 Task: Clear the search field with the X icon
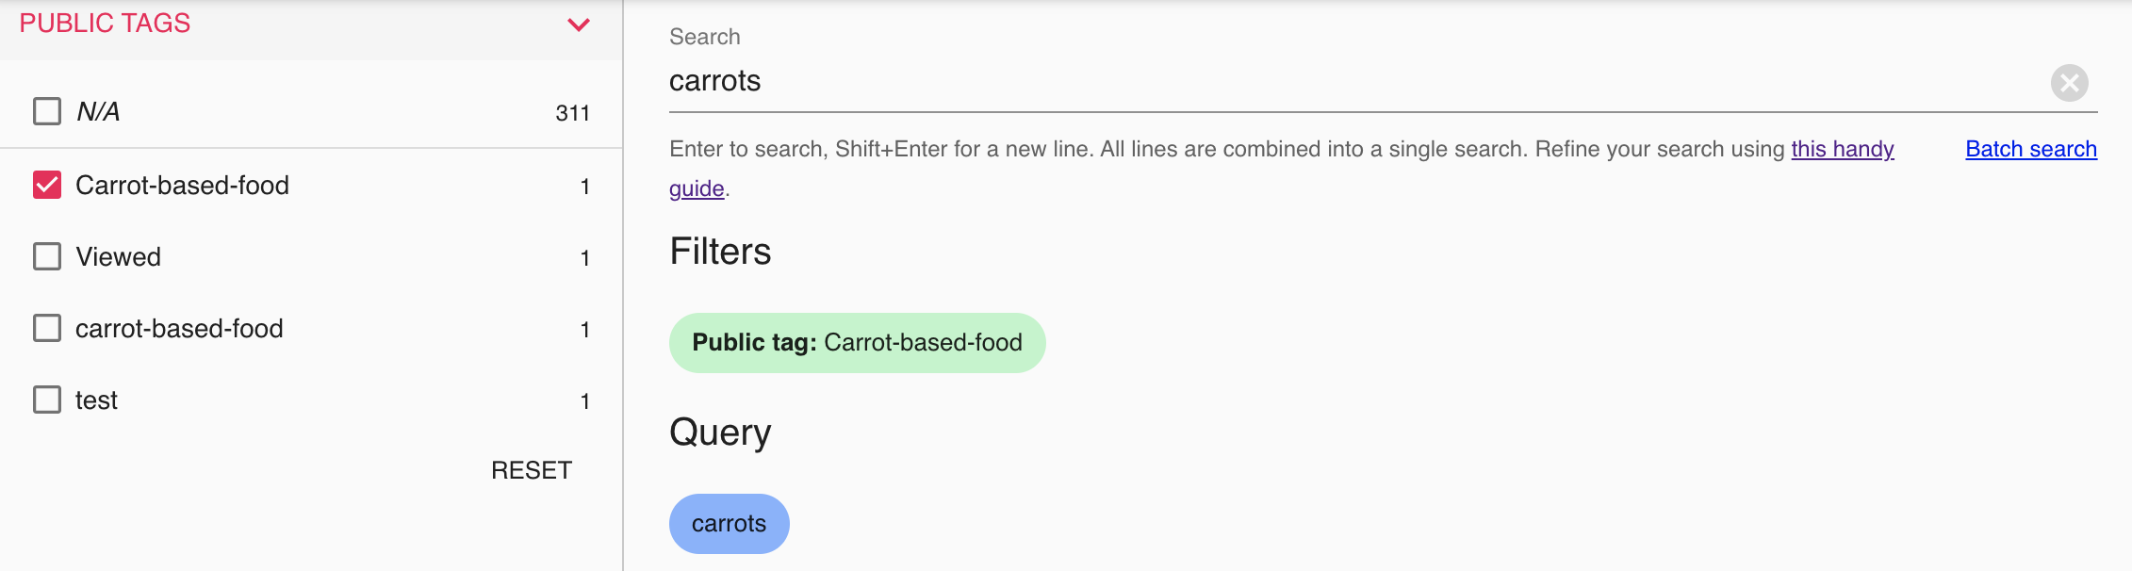click(x=2069, y=83)
